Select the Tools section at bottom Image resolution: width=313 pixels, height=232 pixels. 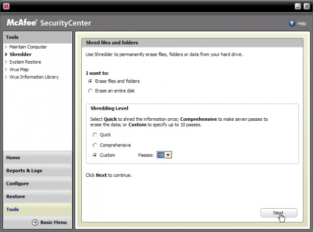coord(37,209)
